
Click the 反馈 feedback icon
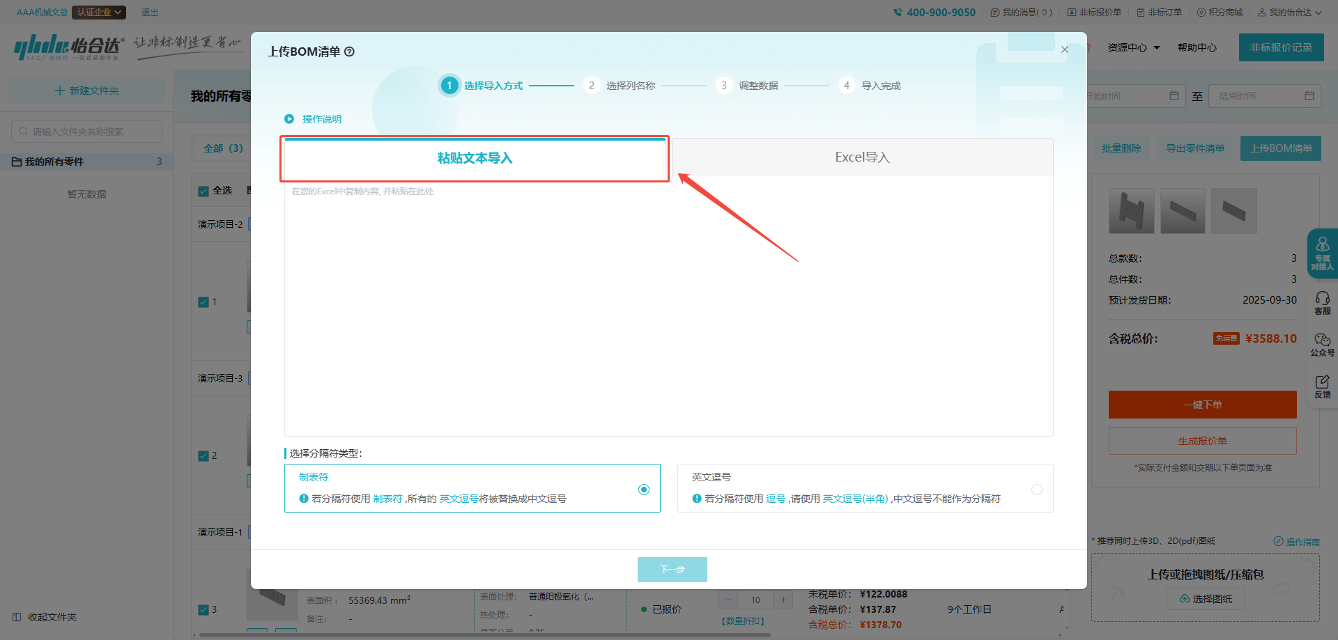pos(1322,382)
